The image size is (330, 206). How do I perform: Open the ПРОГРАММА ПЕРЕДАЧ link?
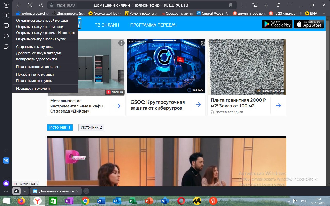click(x=153, y=25)
